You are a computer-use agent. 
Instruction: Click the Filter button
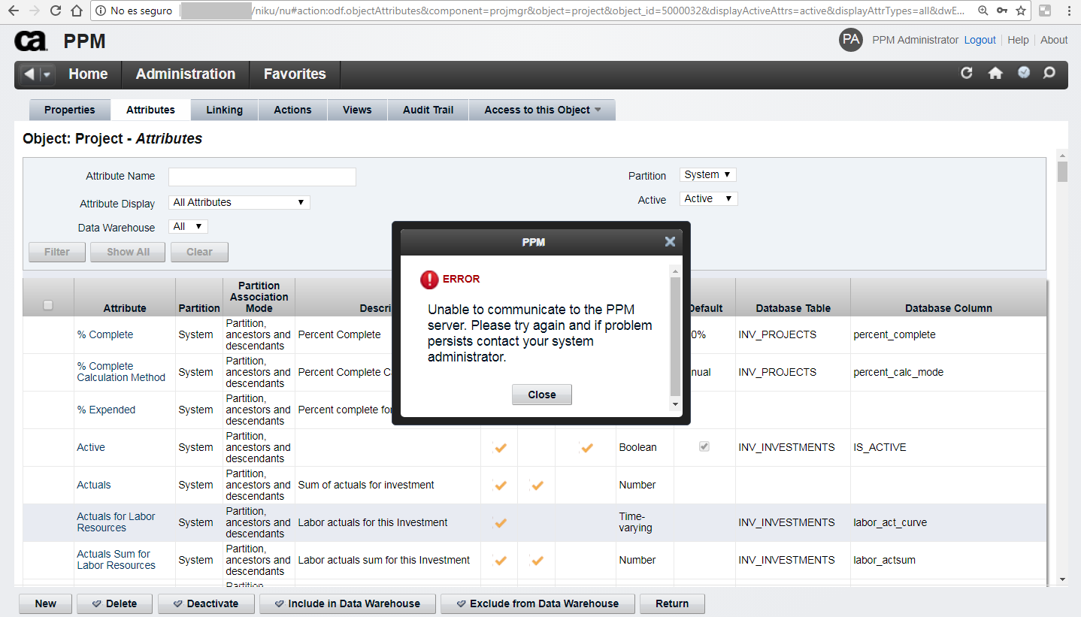57,252
